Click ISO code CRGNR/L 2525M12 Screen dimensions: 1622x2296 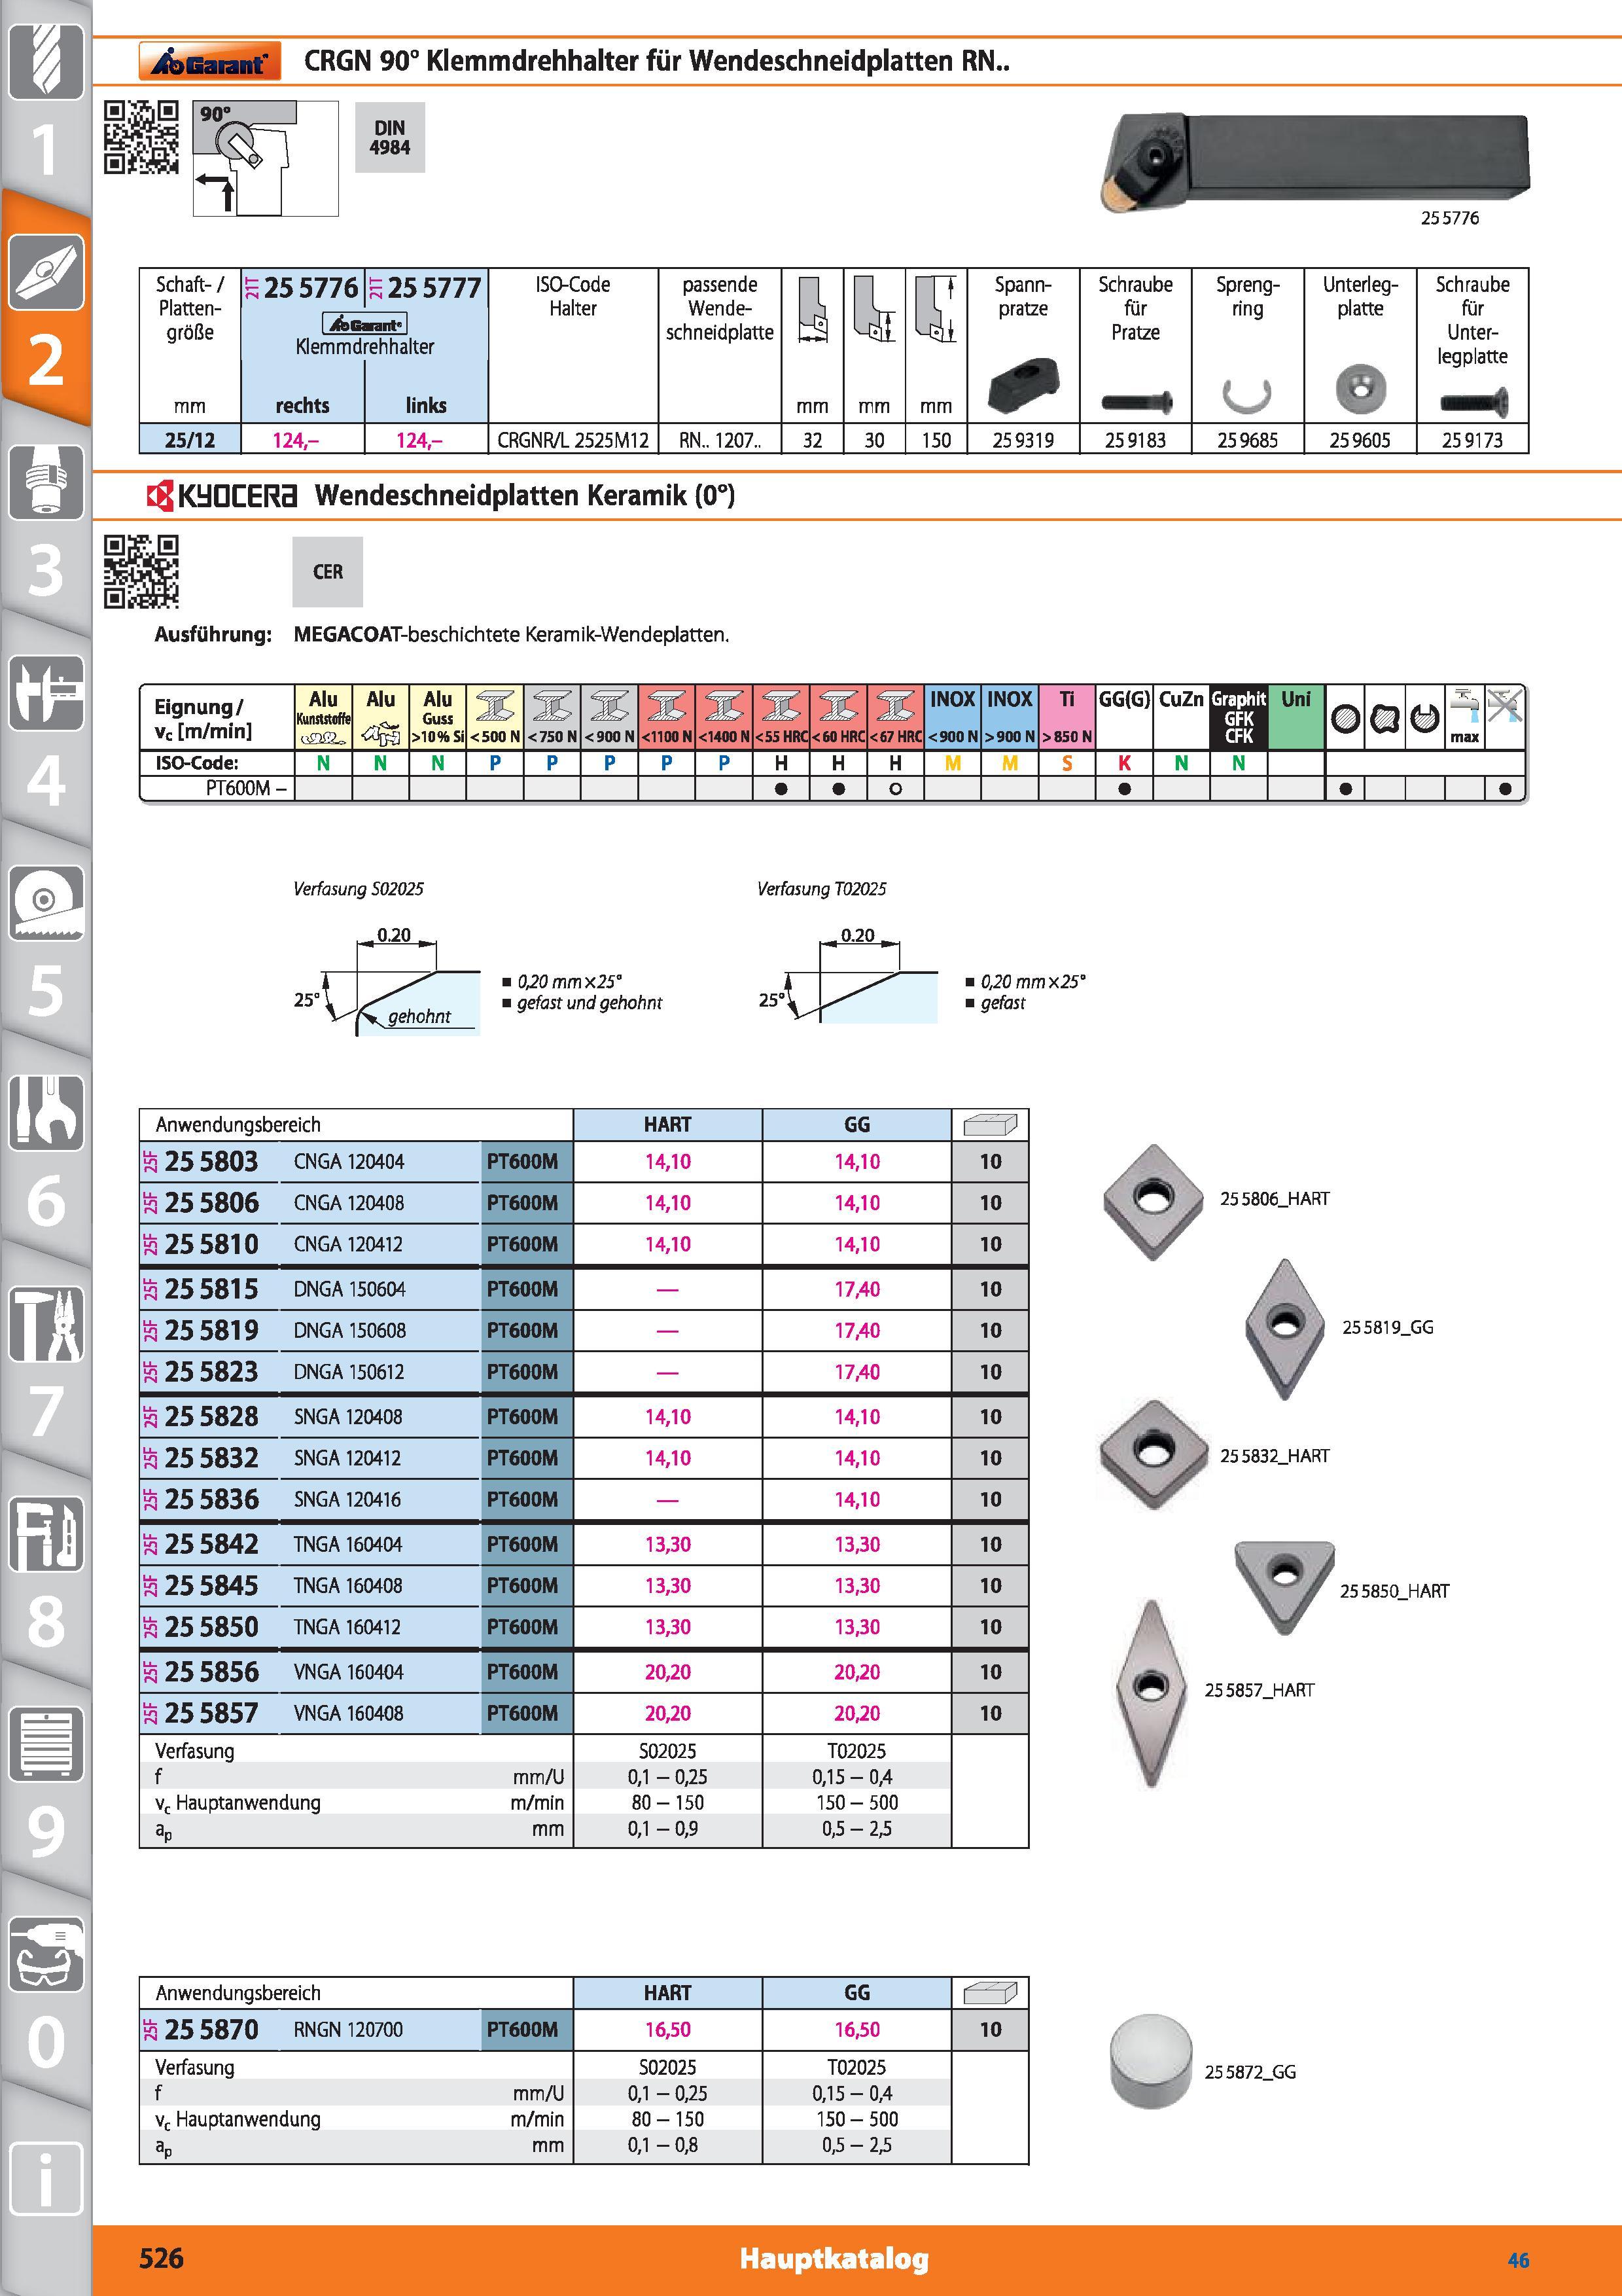(x=573, y=440)
